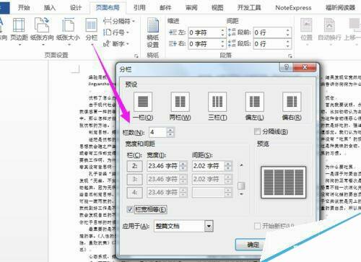361x262 pixels.
Task: Click the column 2: row label
Action: click(134, 166)
